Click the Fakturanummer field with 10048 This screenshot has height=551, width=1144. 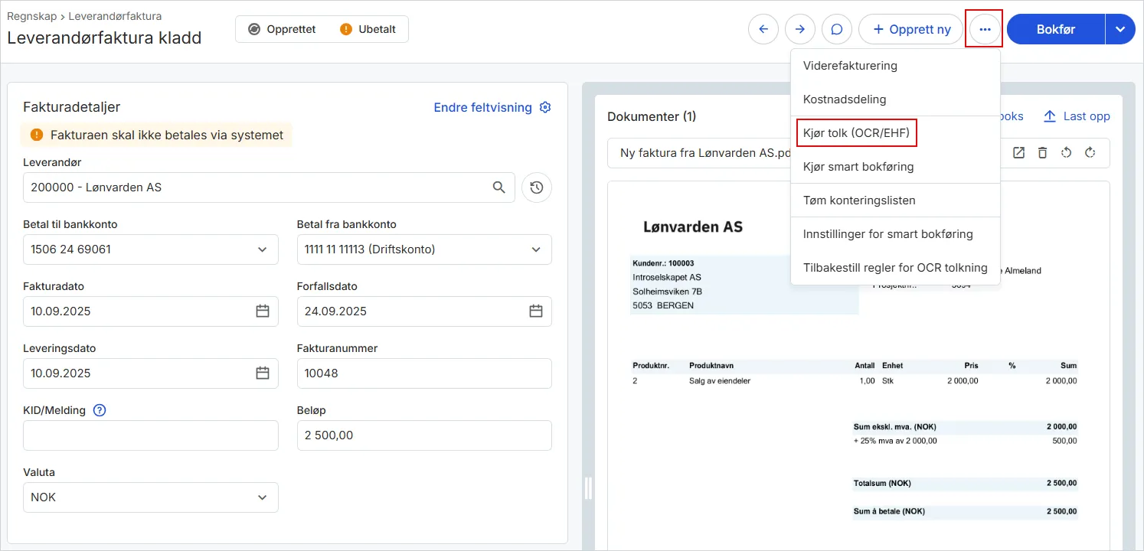tap(424, 373)
